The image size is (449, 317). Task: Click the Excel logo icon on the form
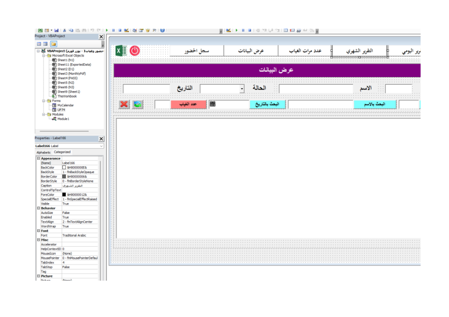(x=121, y=51)
